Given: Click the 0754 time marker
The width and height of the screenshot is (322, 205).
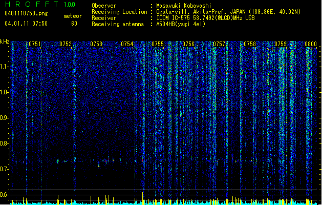Looking at the screenshot, I should tap(127, 44).
